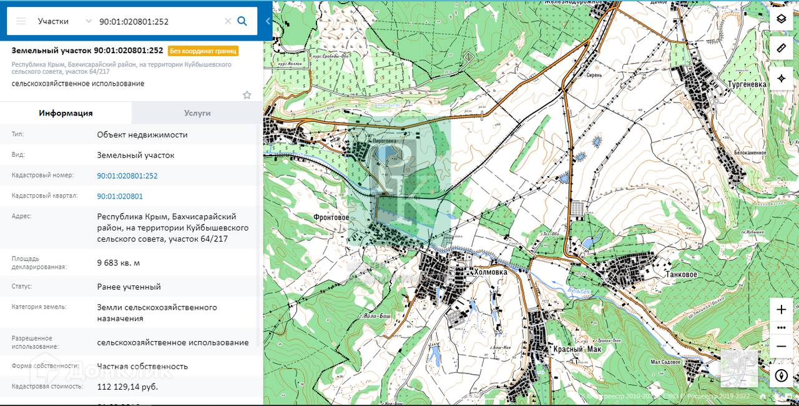799x406 pixels.
Task: Locate my position on the map
Action: click(x=781, y=78)
